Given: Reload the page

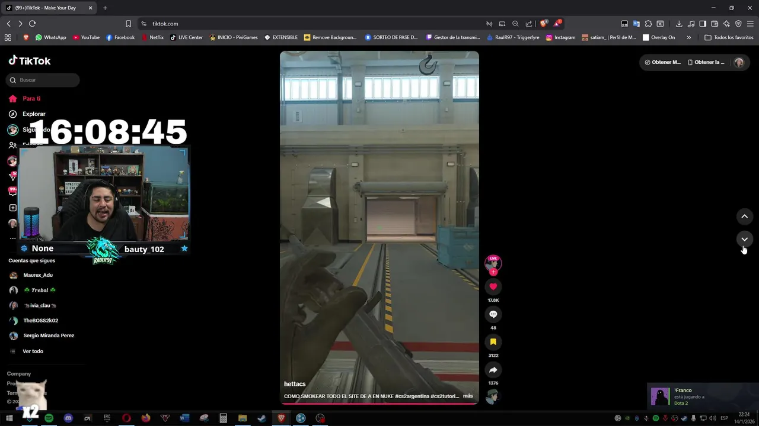Looking at the screenshot, I should (32, 24).
